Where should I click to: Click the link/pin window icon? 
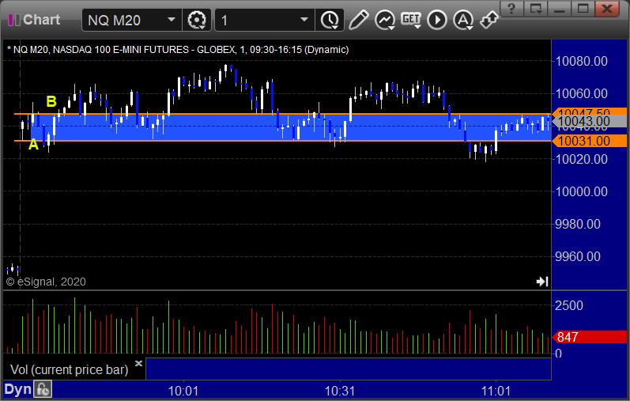coord(489,20)
